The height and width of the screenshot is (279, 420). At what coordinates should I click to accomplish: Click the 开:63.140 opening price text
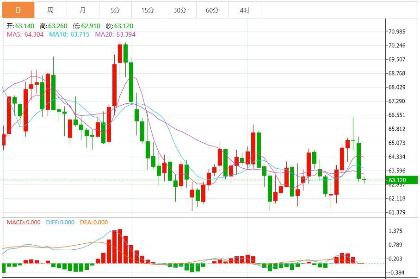coord(21,26)
